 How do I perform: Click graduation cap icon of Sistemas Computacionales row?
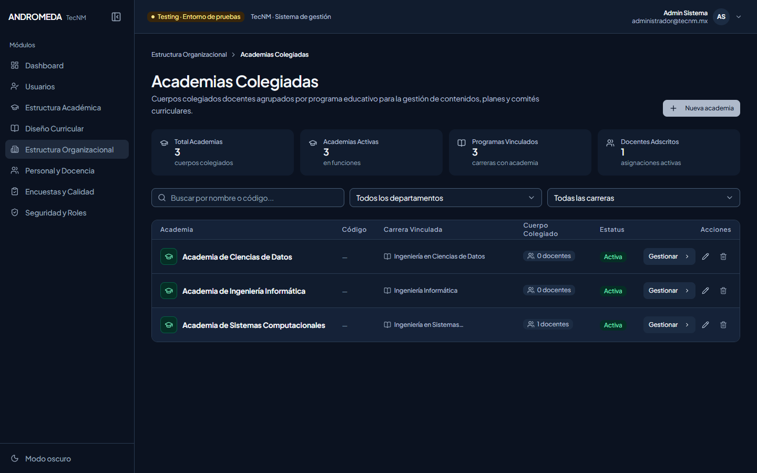pyautogui.click(x=169, y=325)
